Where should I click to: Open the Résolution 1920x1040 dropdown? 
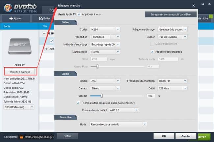coord(118,37)
